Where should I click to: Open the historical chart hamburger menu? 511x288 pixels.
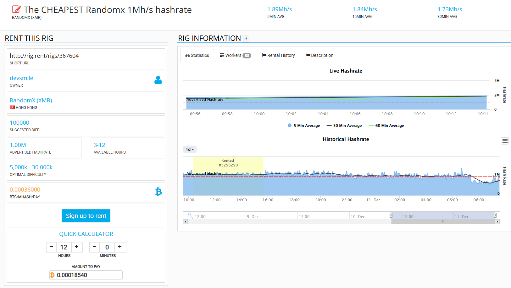point(505,141)
